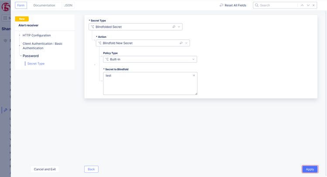The width and height of the screenshot is (327, 177).
Task: Switch to the JSON tab
Action: pos(68,5)
